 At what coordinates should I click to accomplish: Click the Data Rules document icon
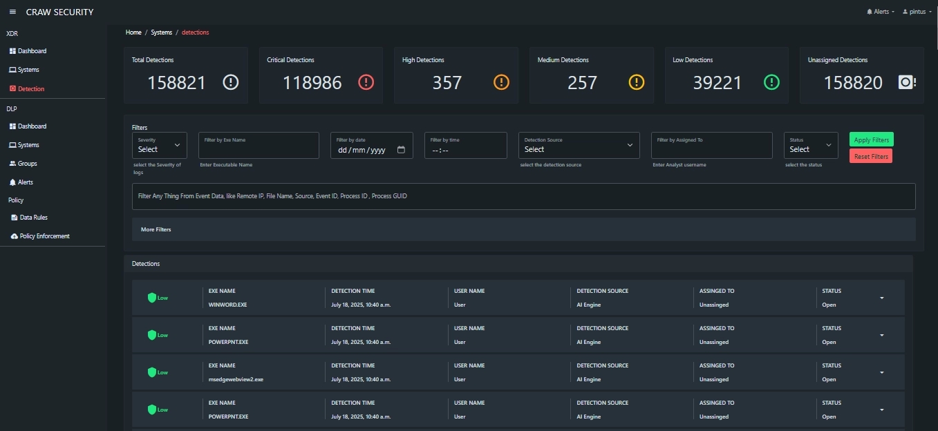click(13, 217)
